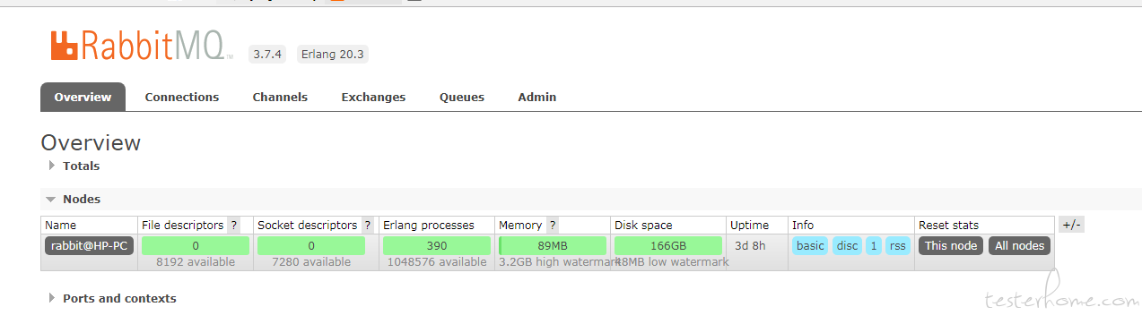Open the Queues tab
The width and height of the screenshot is (1142, 324).
point(462,97)
